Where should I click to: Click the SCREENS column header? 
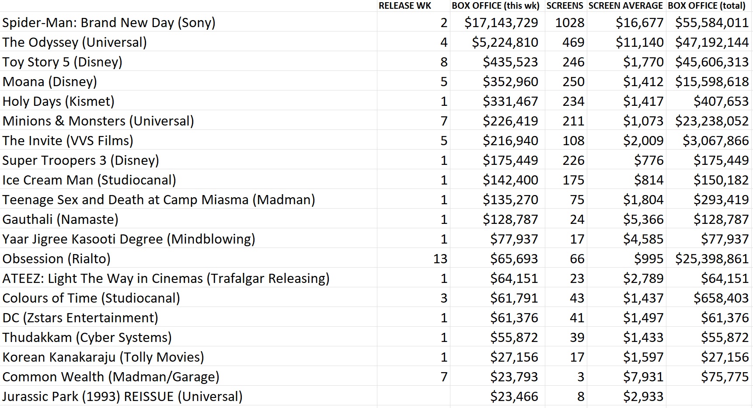point(565,6)
